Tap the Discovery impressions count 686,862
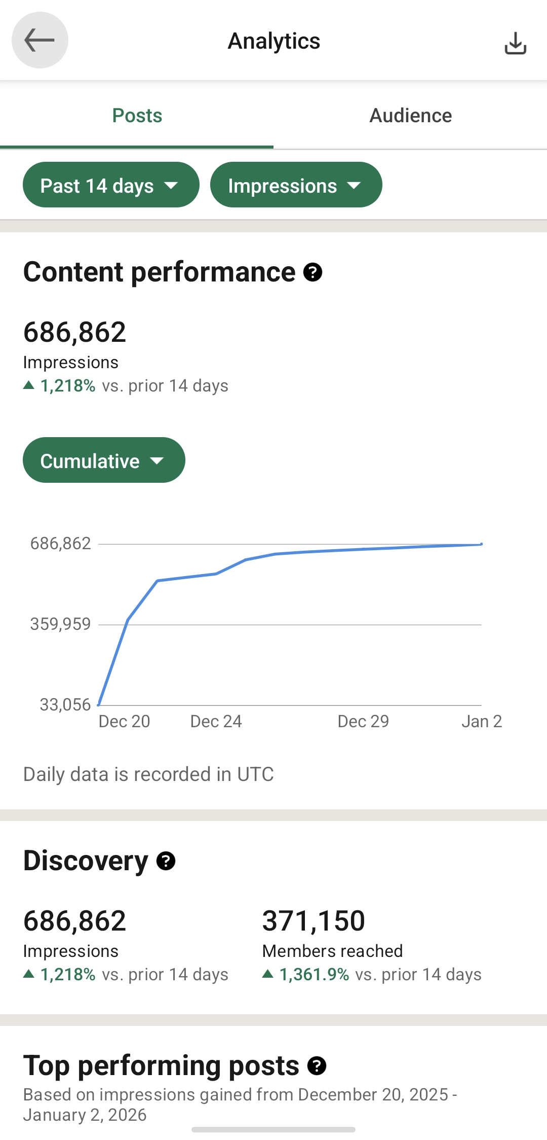Image resolution: width=547 pixels, height=1140 pixels. pos(75,921)
